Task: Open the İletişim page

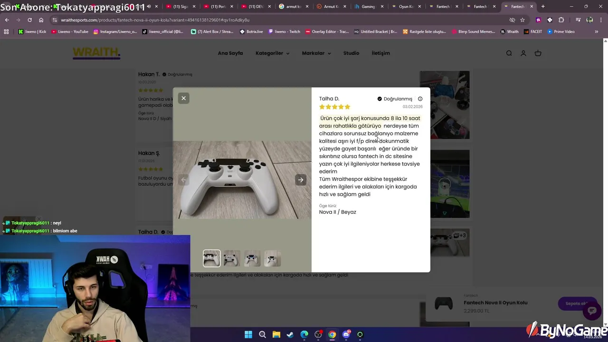Action: [381, 53]
